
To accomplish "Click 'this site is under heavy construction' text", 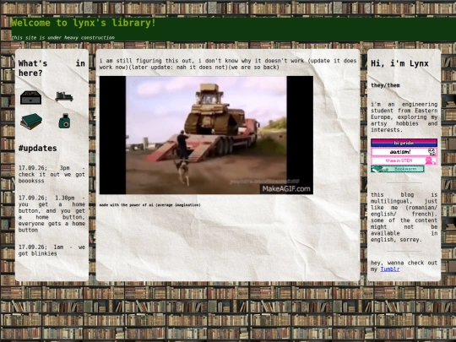I will (63, 37).
